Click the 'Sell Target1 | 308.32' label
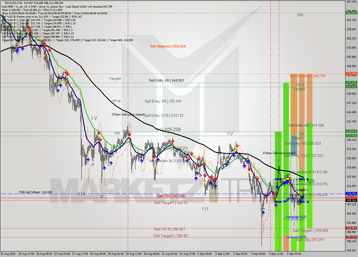358x257 pixels. click(x=171, y=203)
